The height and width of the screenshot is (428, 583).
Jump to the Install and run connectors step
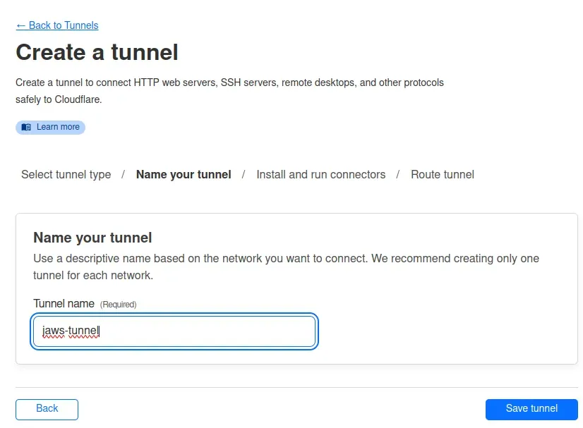coord(321,174)
